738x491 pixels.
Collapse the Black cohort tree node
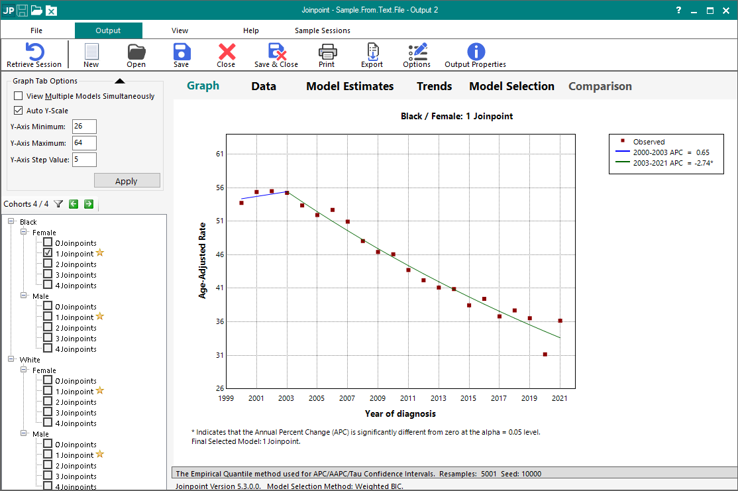pos(12,222)
